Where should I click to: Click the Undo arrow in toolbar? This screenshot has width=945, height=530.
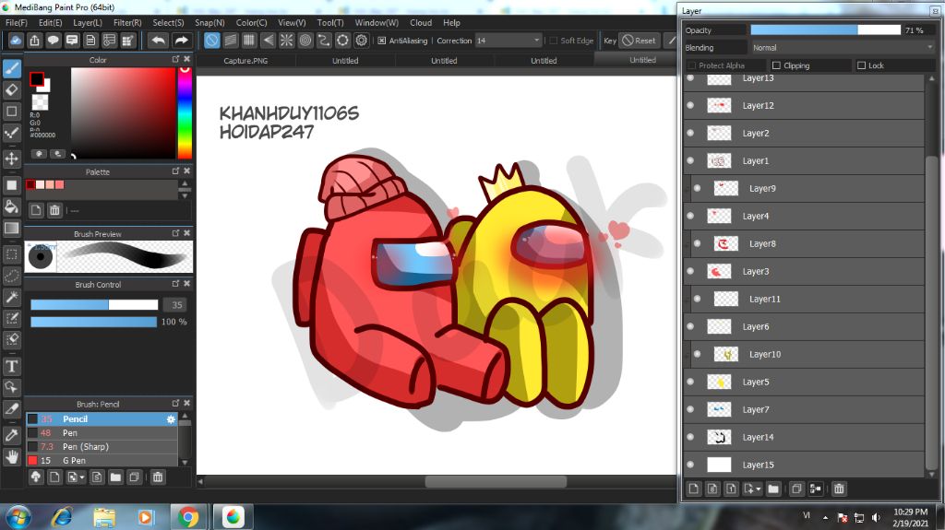point(159,41)
